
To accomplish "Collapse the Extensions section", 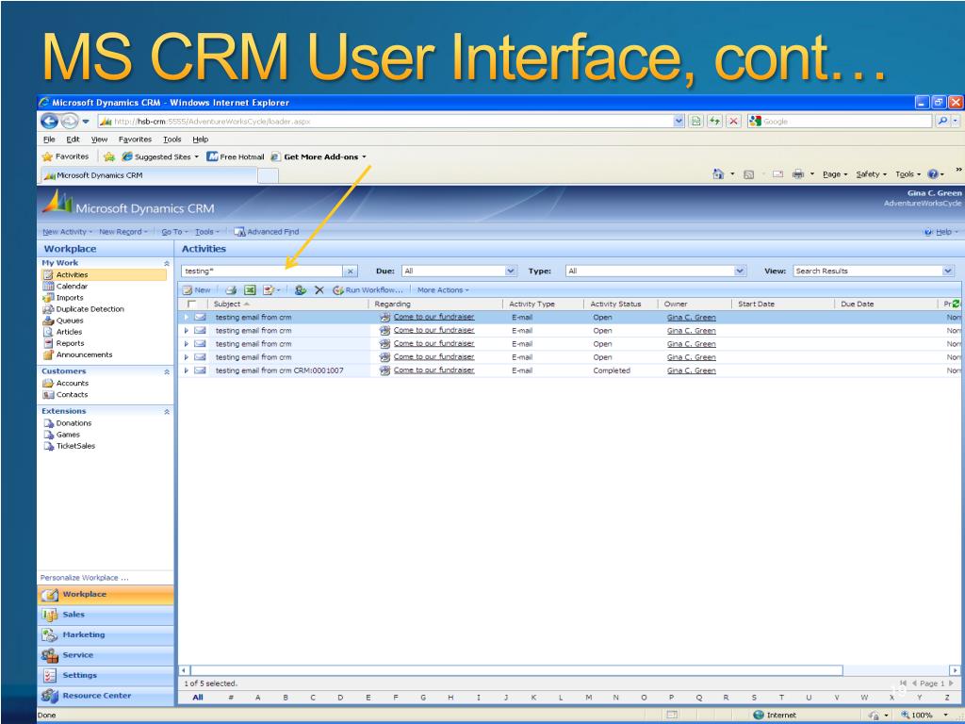I will 167,411.
